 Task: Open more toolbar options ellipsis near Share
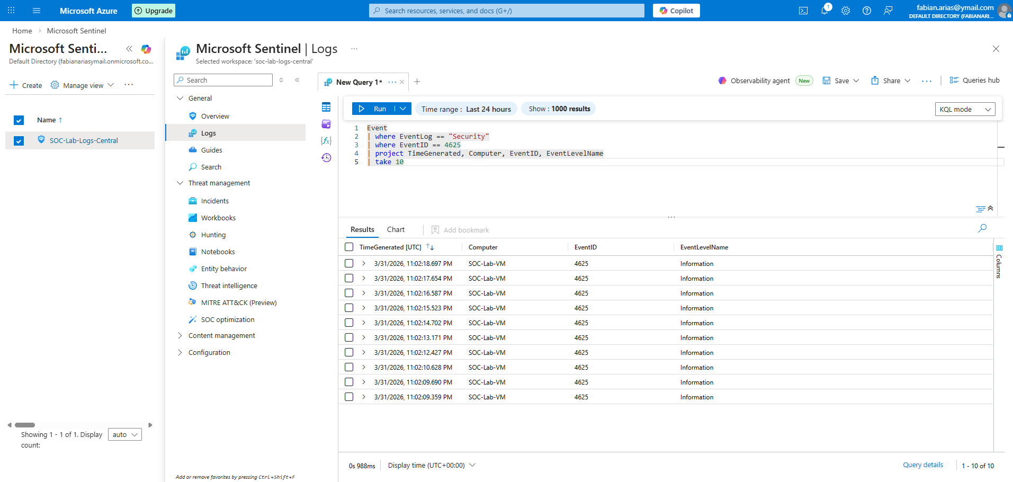pyautogui.click(x=927, y=81)
